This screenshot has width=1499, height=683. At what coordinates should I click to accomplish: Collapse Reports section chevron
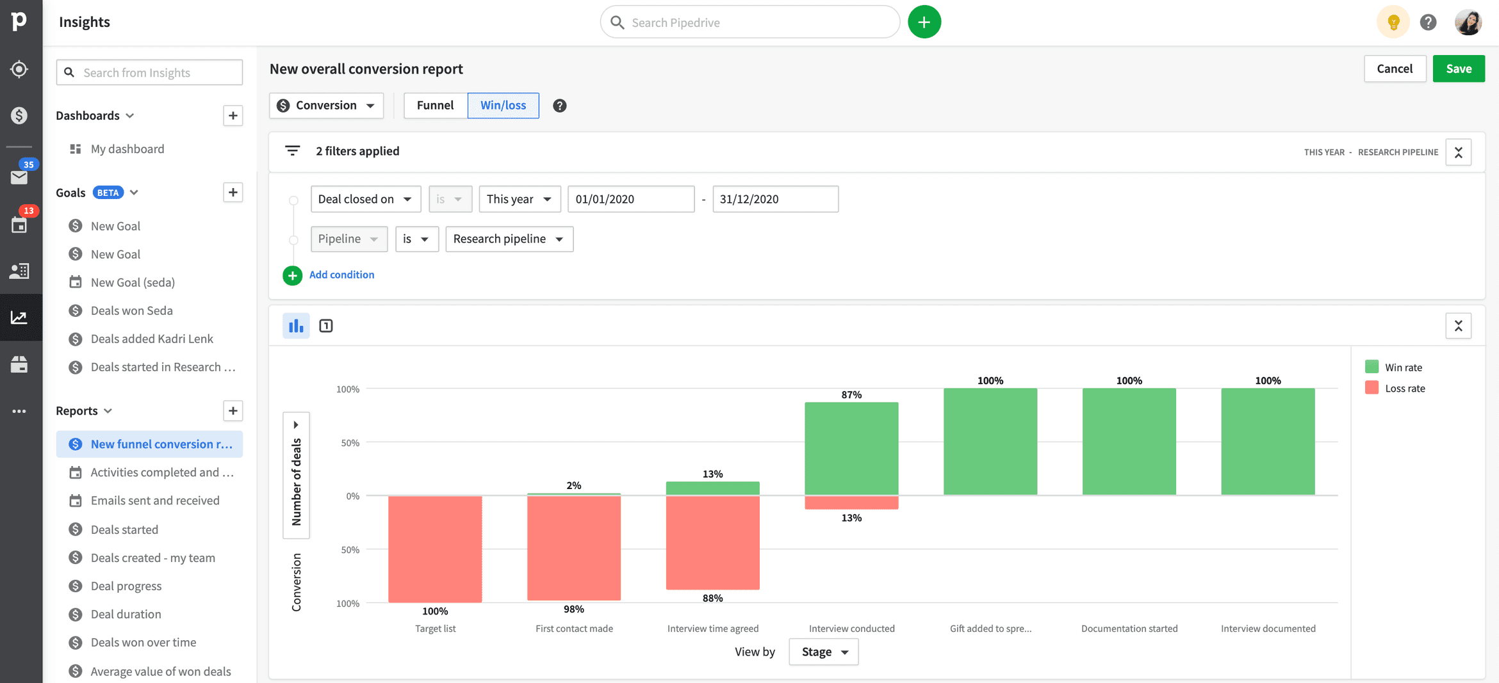coord(108,411)
